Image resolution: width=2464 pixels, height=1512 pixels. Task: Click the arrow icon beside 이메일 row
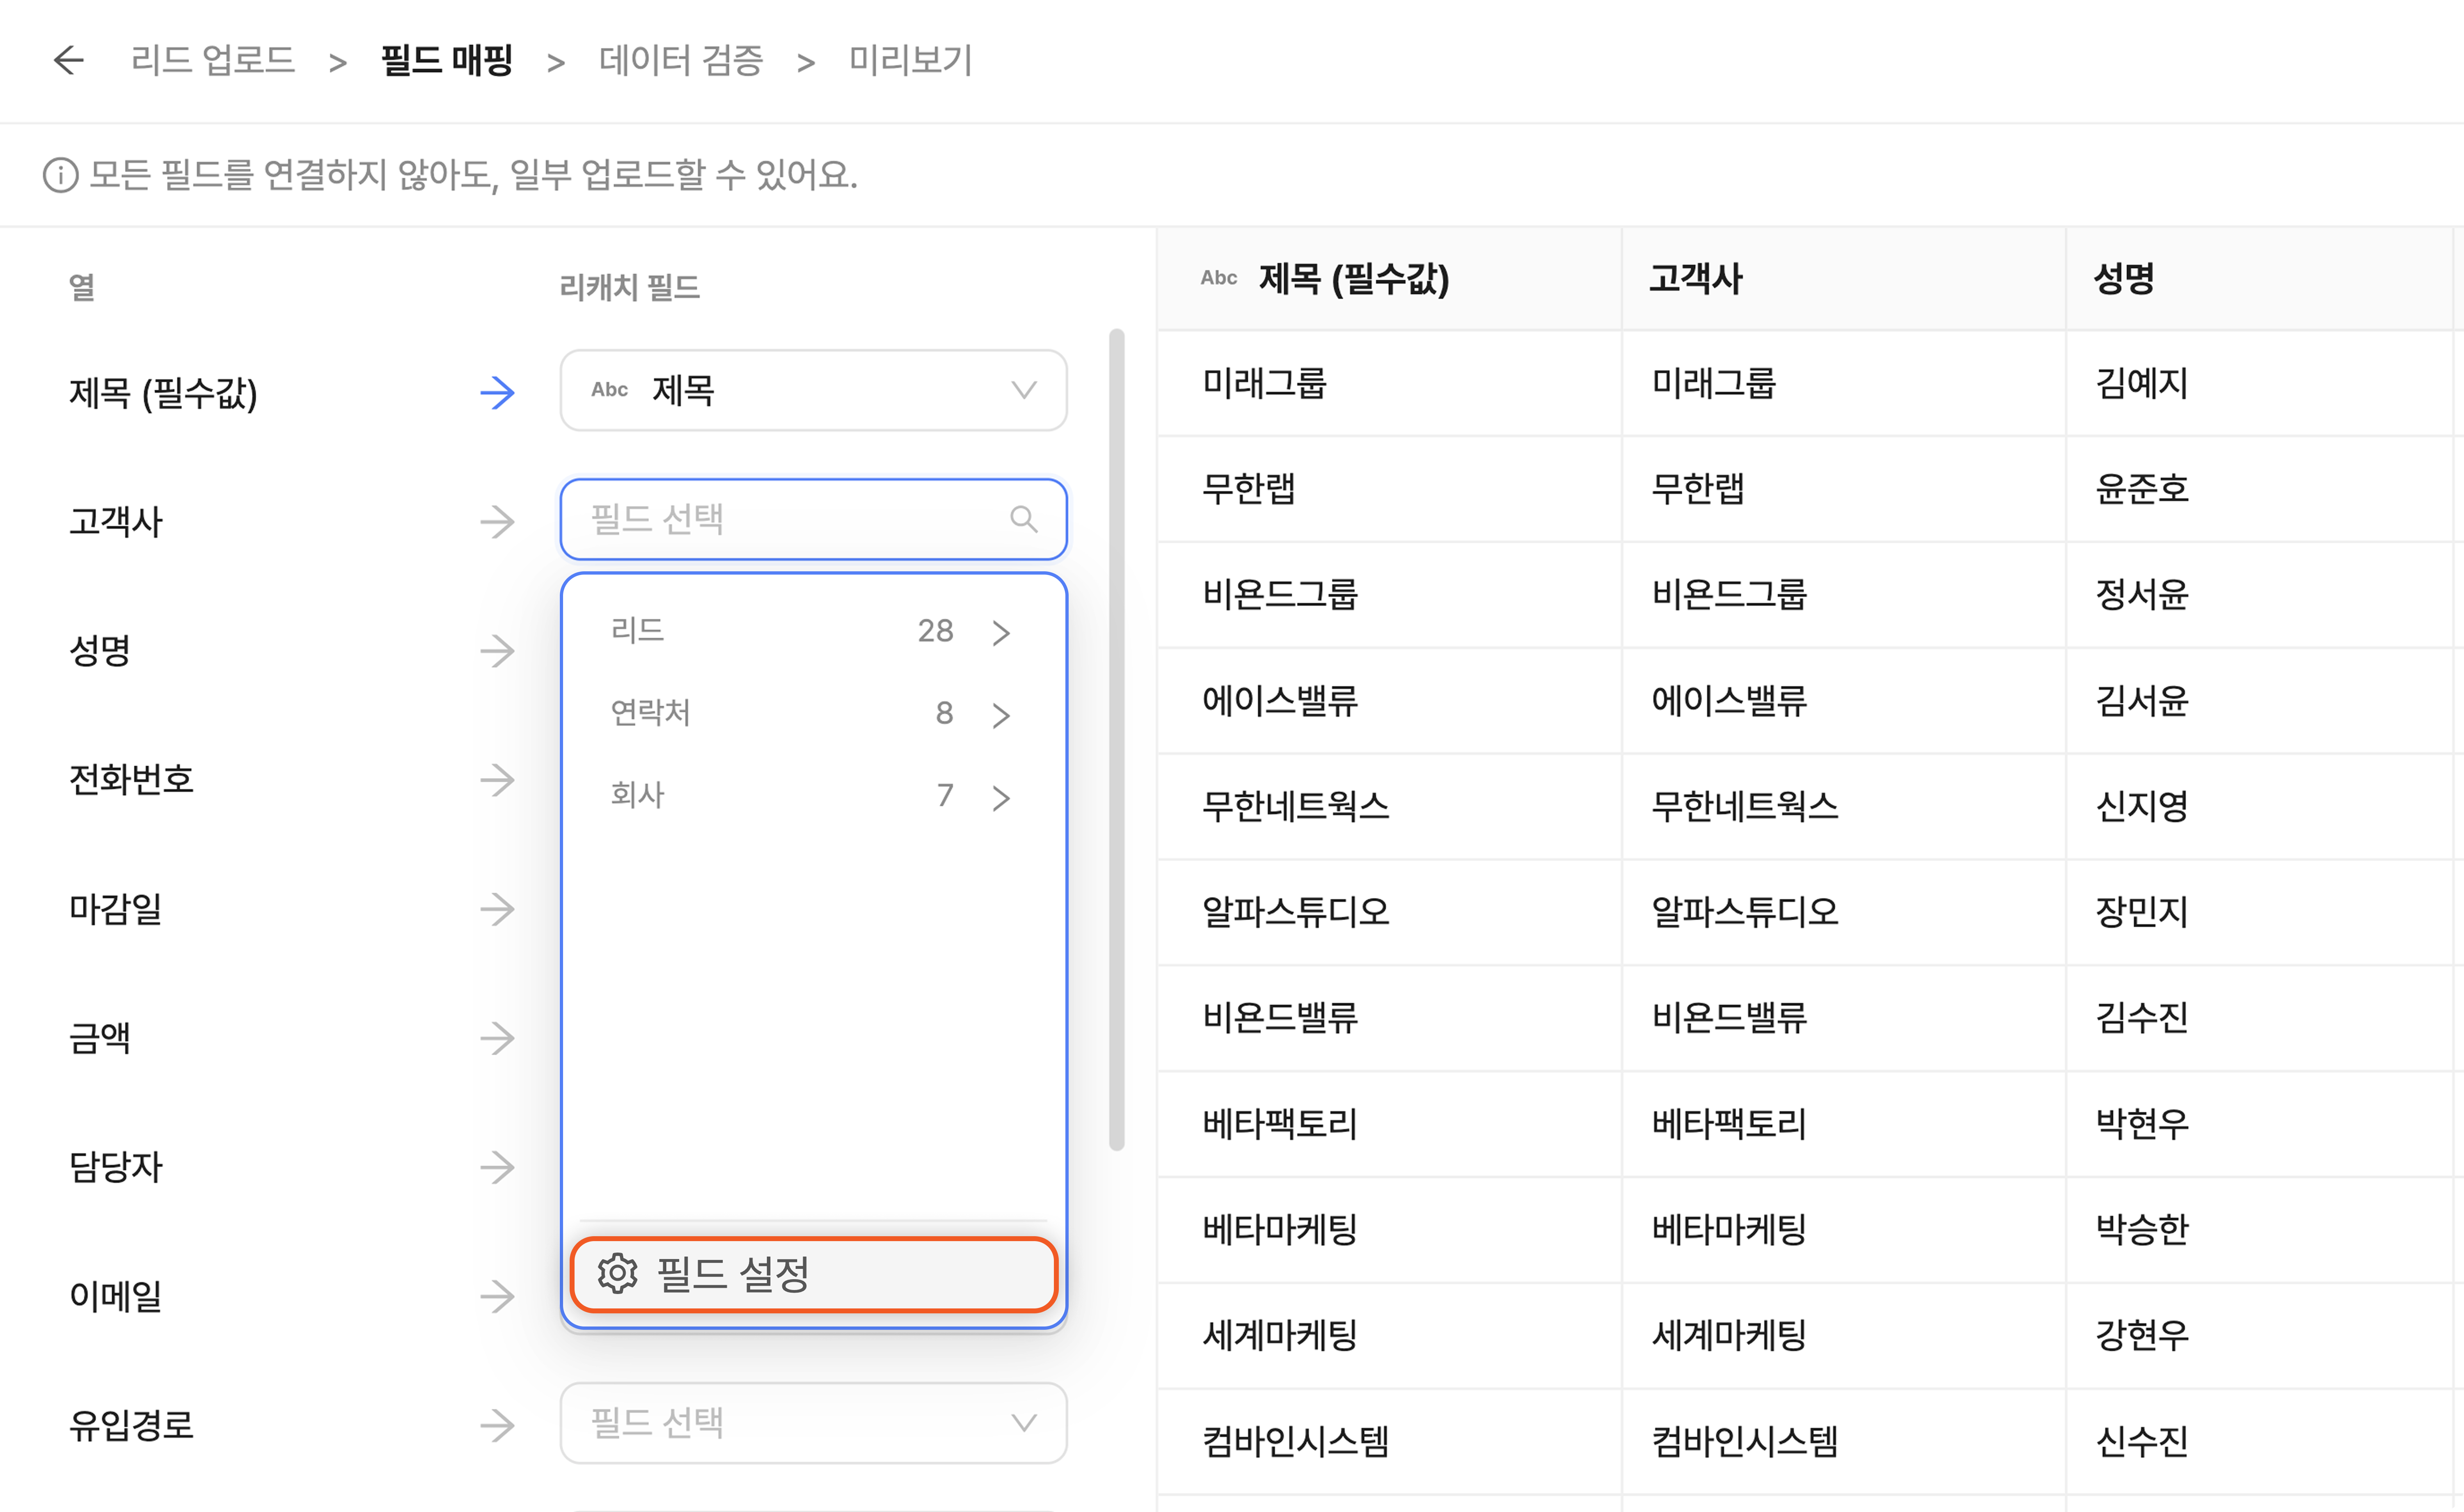point(497,1296)
